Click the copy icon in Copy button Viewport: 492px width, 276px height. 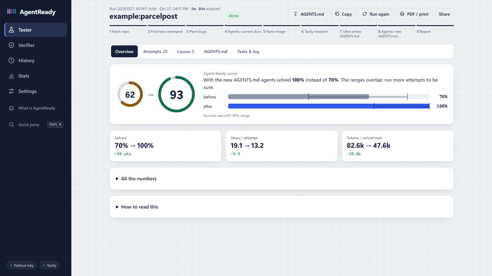(x=337, y=14)
